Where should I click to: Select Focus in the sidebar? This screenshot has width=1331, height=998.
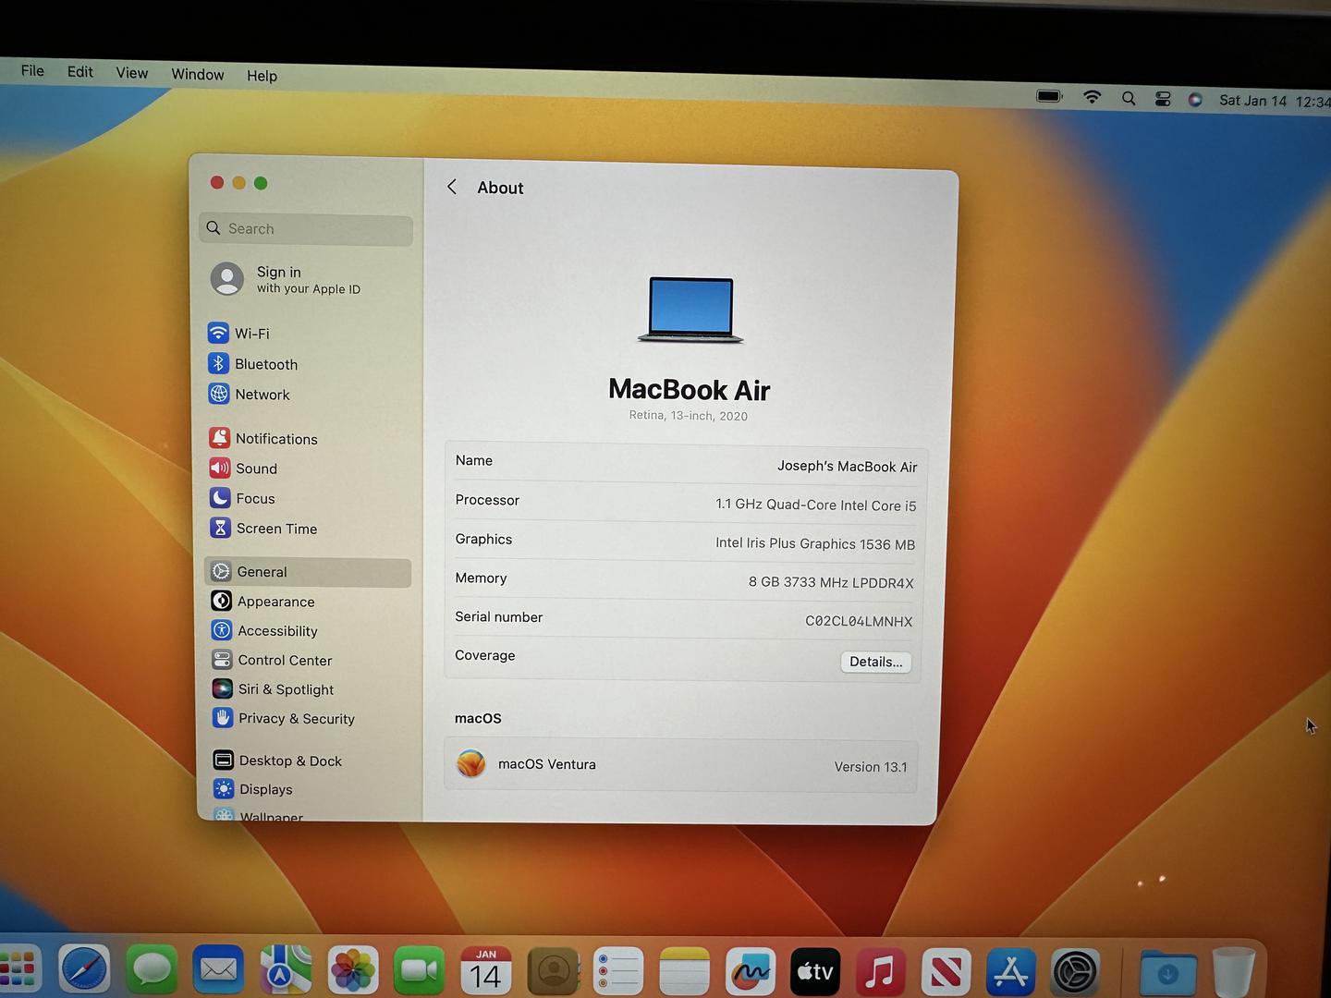point(243,498)
